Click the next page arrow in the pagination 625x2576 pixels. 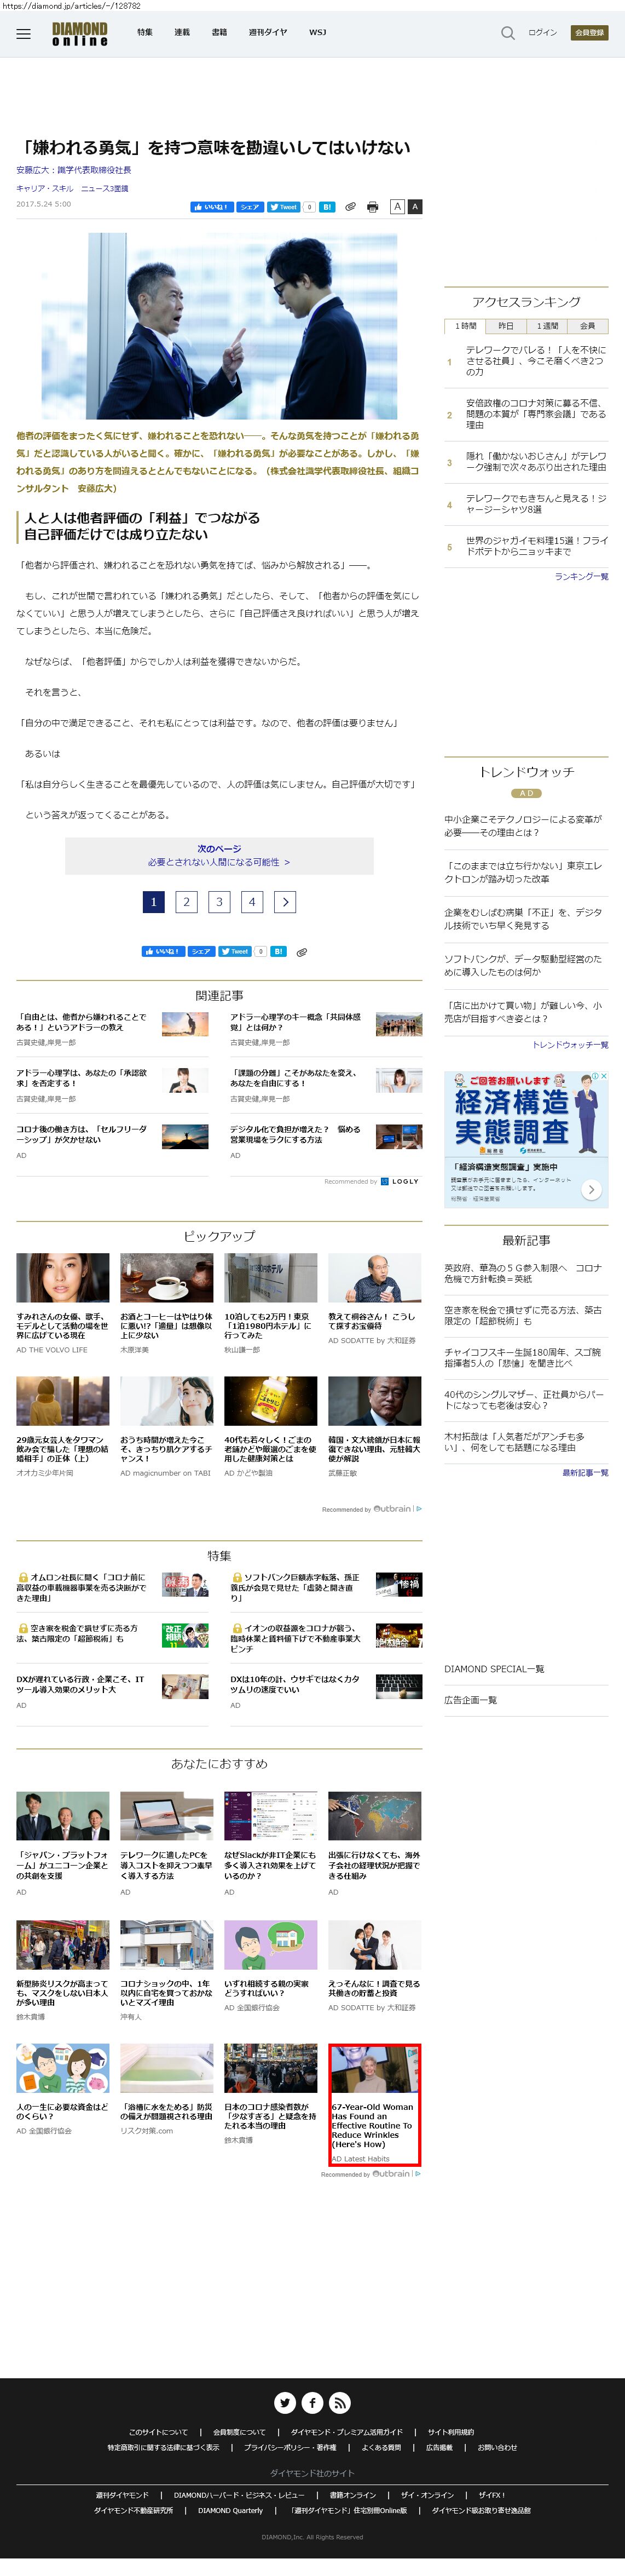pos(286,901)
